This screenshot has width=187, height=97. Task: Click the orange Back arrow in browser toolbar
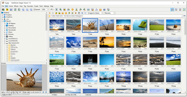pyautogui.click(x=50, y=13)
